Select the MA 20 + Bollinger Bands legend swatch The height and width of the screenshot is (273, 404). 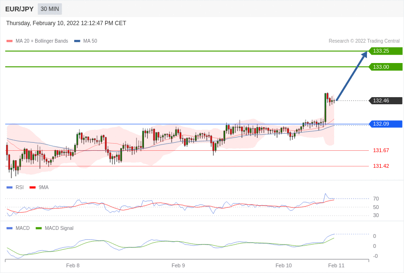[10, 41]
